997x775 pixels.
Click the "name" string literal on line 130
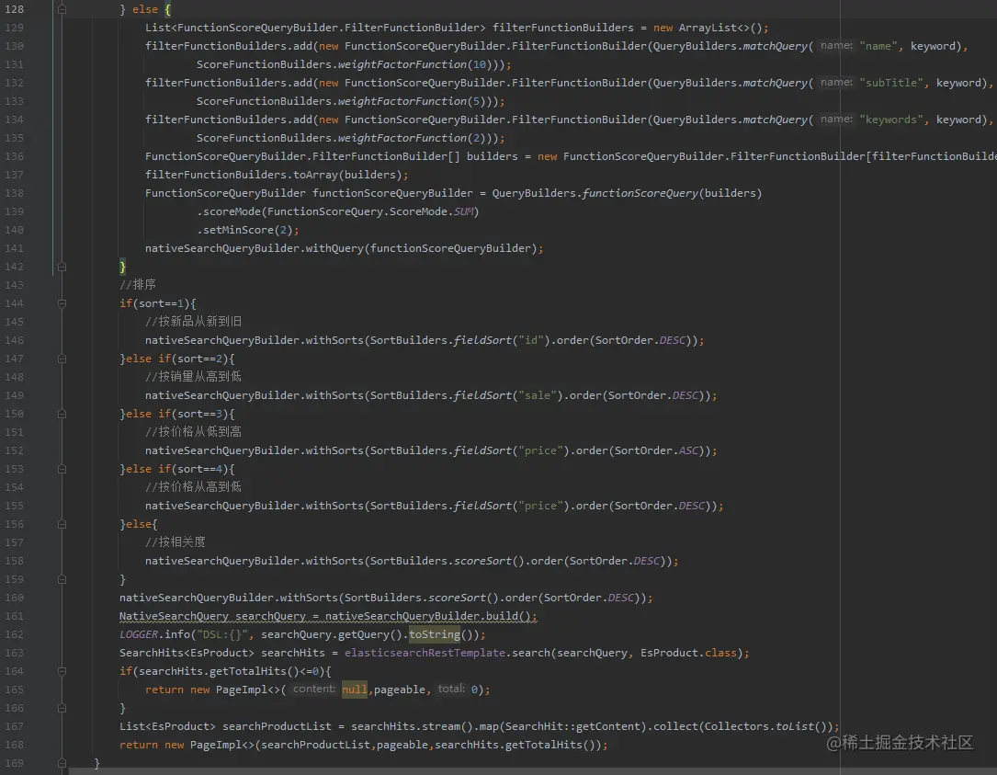tap(878, 47)
